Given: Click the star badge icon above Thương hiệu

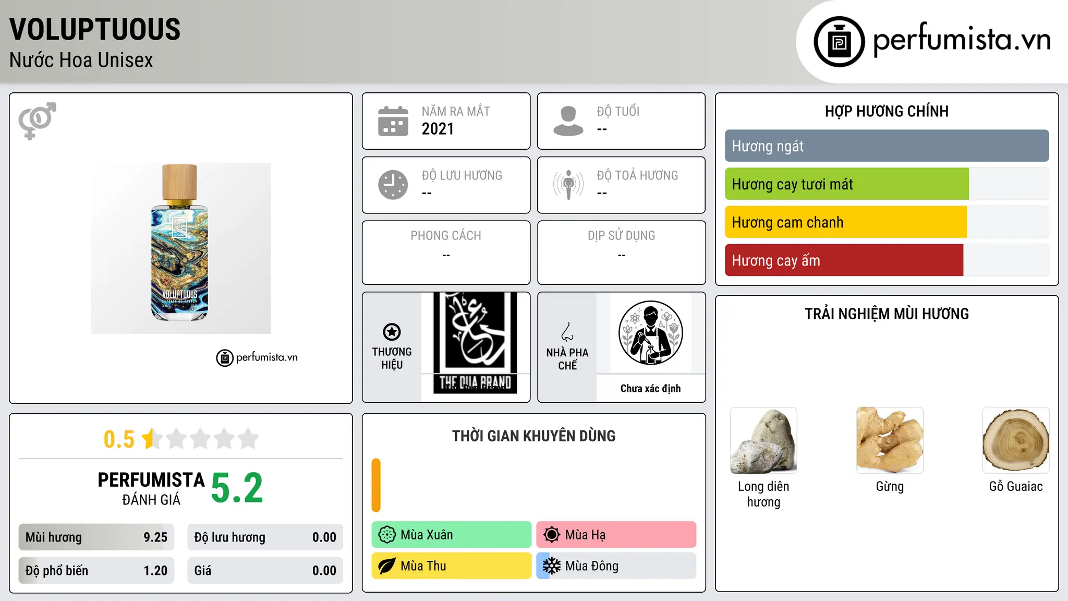Looking at the screenshot, I should coord(392,332).
